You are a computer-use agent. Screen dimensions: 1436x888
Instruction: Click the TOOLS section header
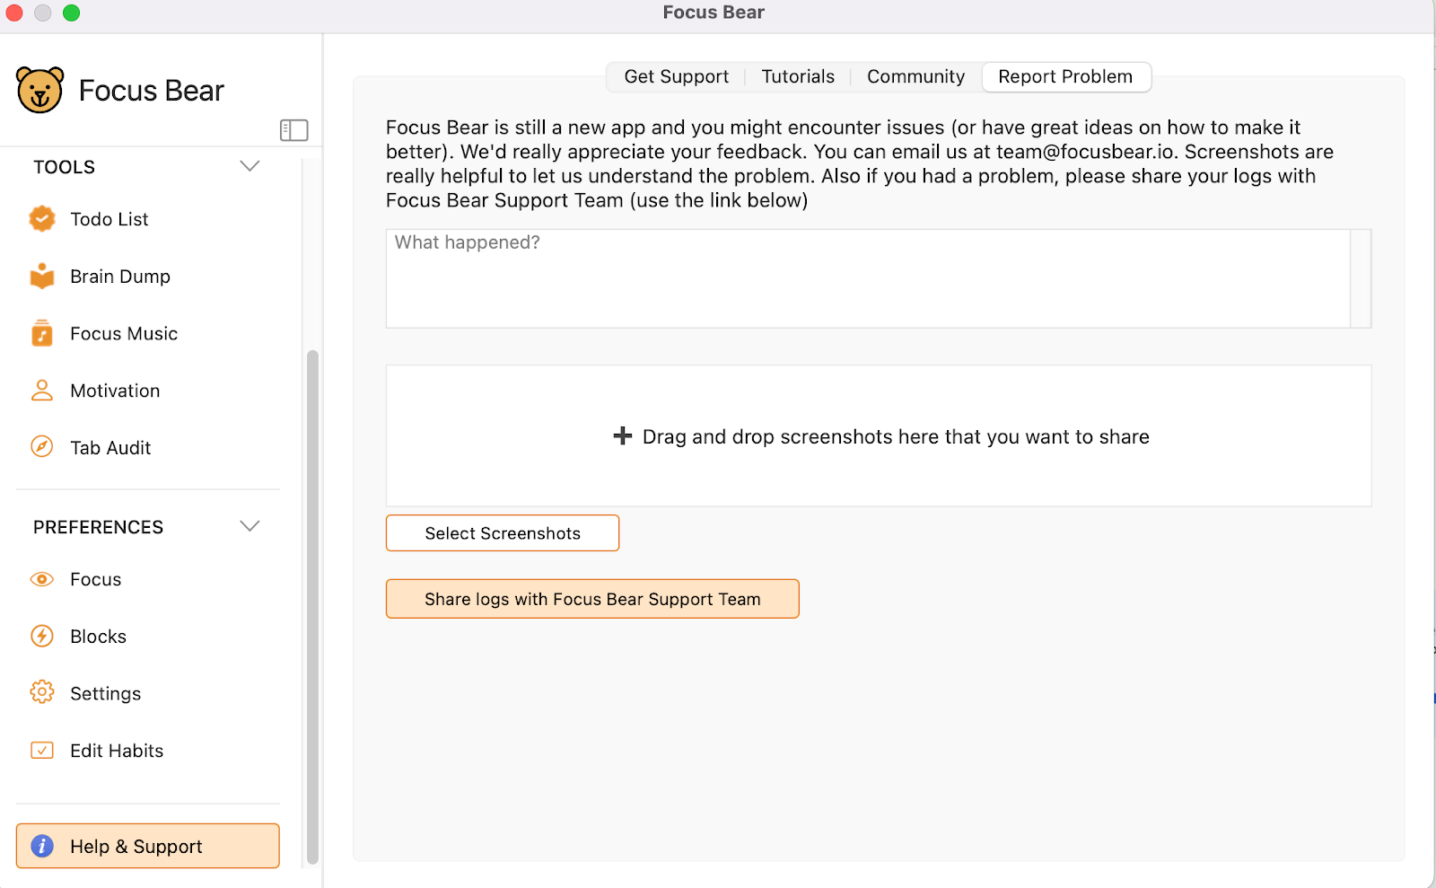(x=65, y=167)
